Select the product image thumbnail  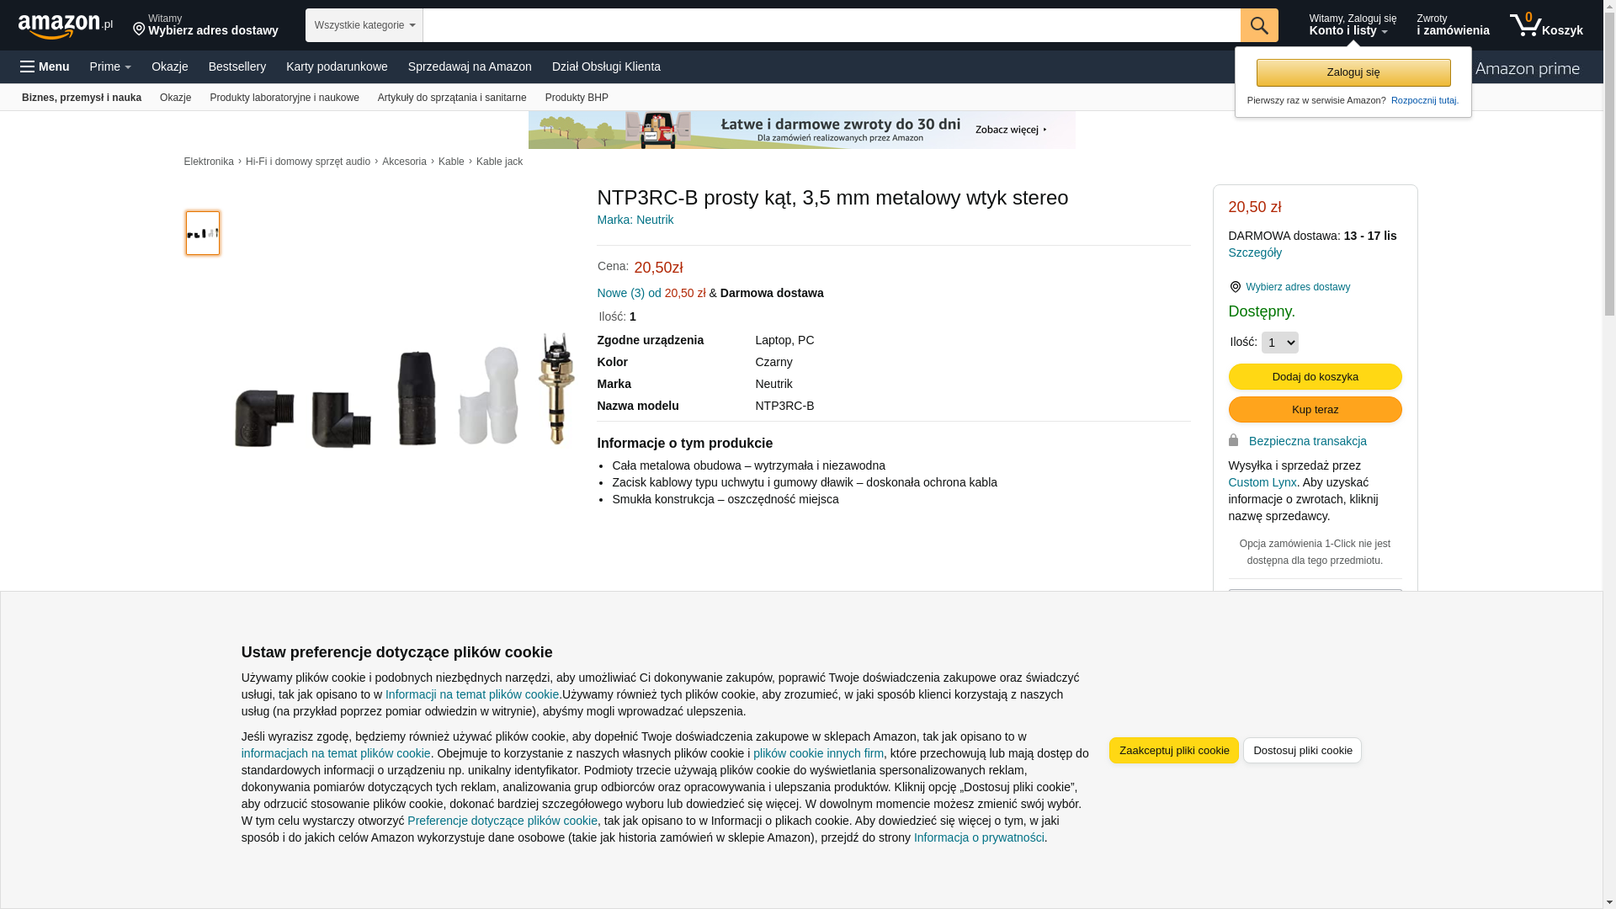[202, 233]
